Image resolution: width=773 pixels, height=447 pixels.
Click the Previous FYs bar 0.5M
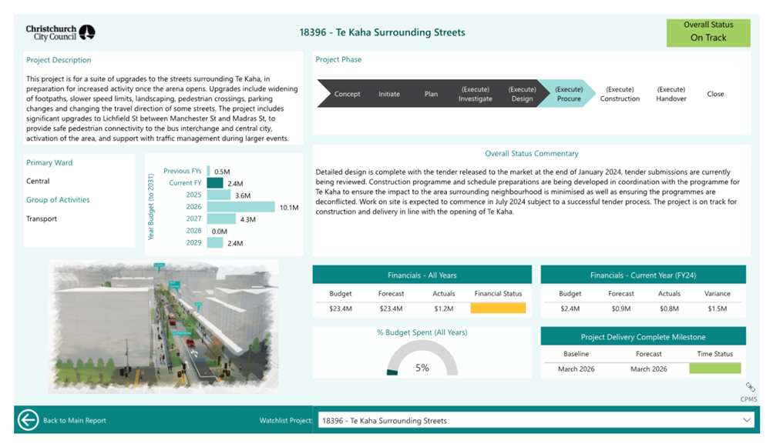[x=209, y=171]
